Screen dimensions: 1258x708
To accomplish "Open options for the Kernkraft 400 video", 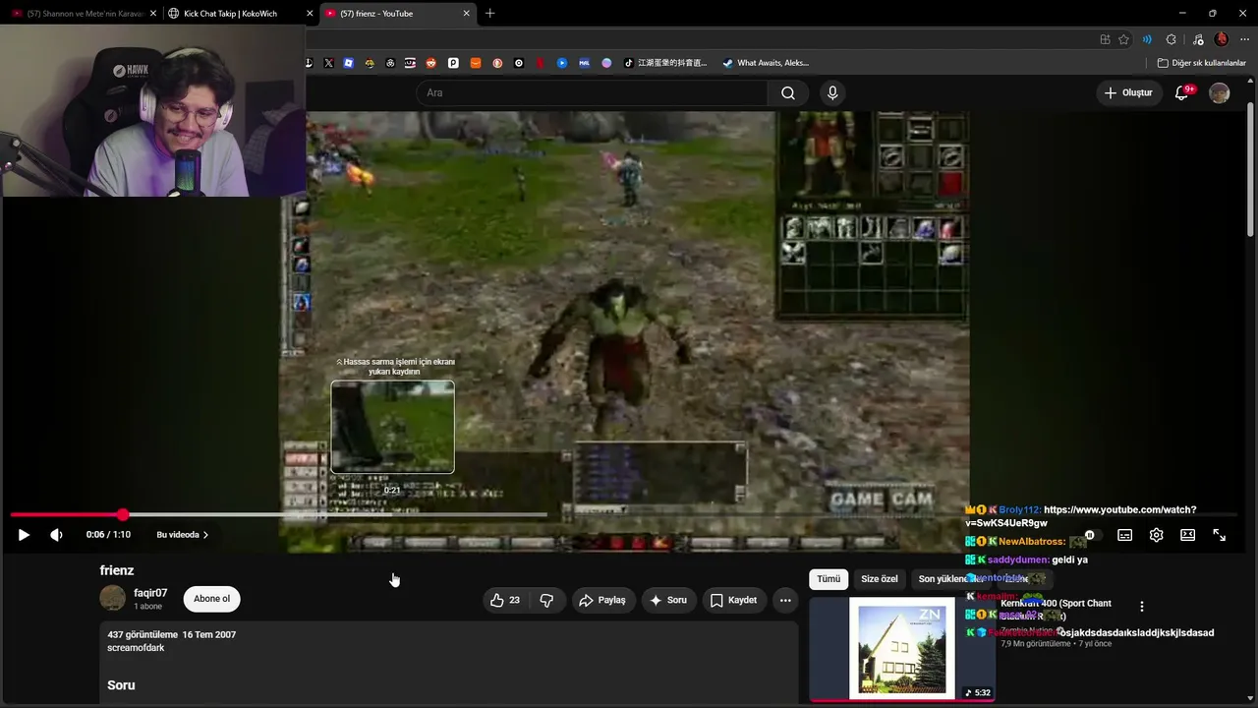I will point(1141,607).
